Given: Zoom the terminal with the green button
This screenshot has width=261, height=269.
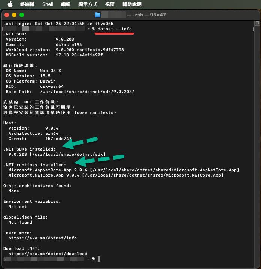Looking at the screenshot, I should point(22,15).
